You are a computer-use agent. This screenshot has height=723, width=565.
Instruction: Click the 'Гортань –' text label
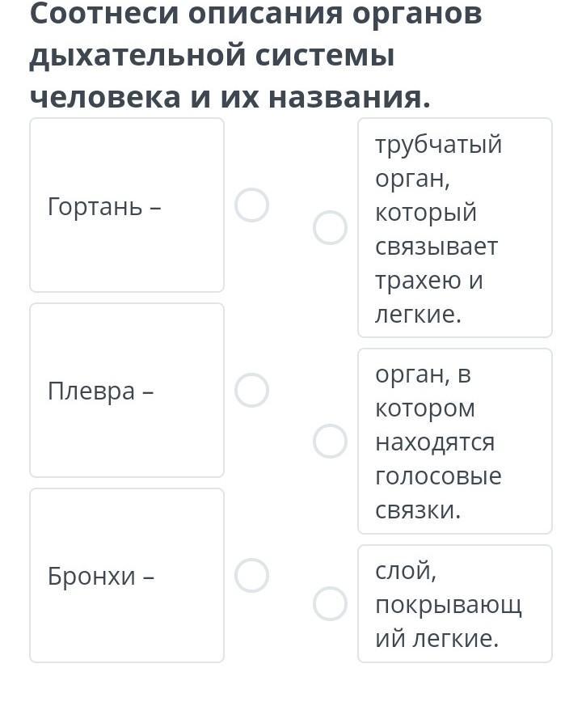pyautogui.click(x=104, y=206)
